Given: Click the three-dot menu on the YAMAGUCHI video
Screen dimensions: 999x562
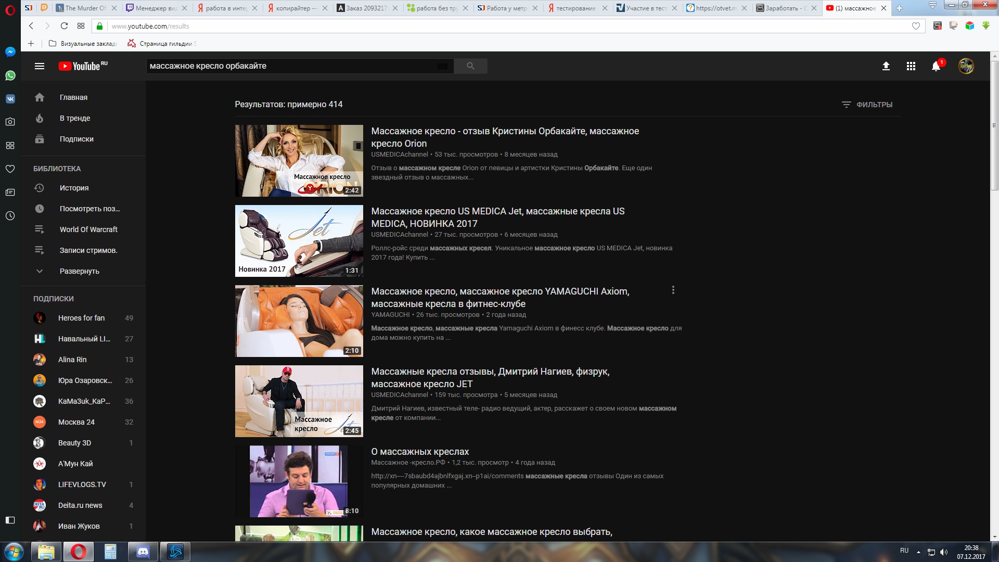Looking at the screenshot, I should pyautogui.click(x=673, y=290).
